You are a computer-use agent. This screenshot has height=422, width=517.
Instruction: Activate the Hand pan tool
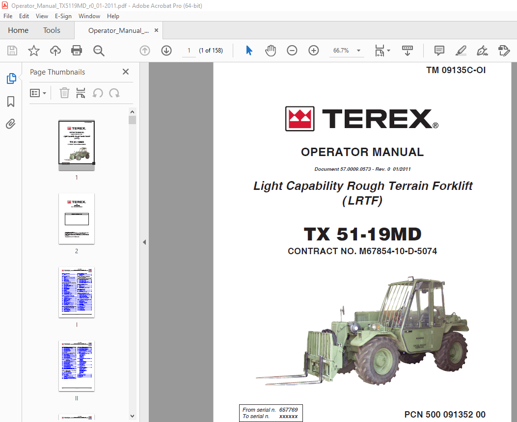pos(271,51)
